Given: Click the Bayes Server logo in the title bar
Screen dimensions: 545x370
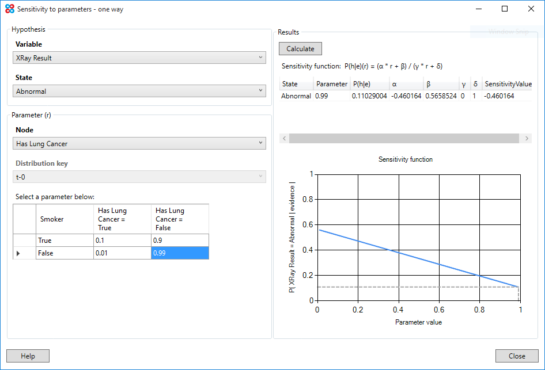Looking at the screenshot, I should point(8,9).
